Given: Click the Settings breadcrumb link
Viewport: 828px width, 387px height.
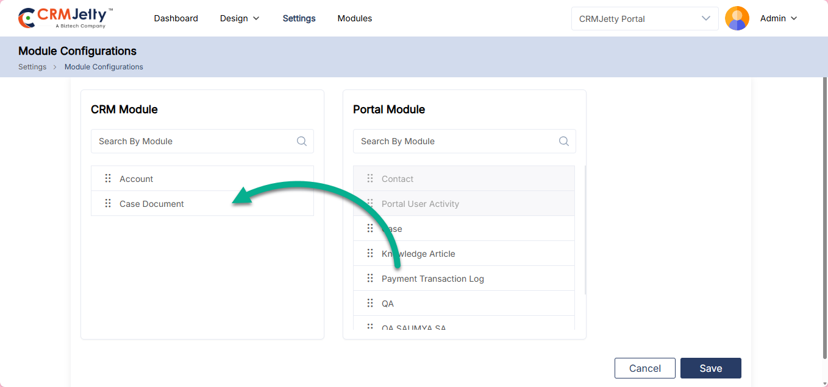Looking at the screenshot, I should click(32, 67).
